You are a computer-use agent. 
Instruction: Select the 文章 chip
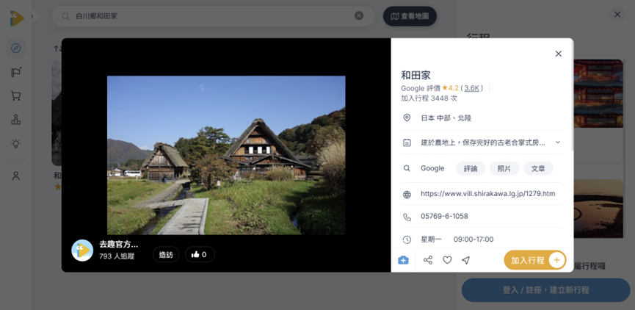point(538,168)
